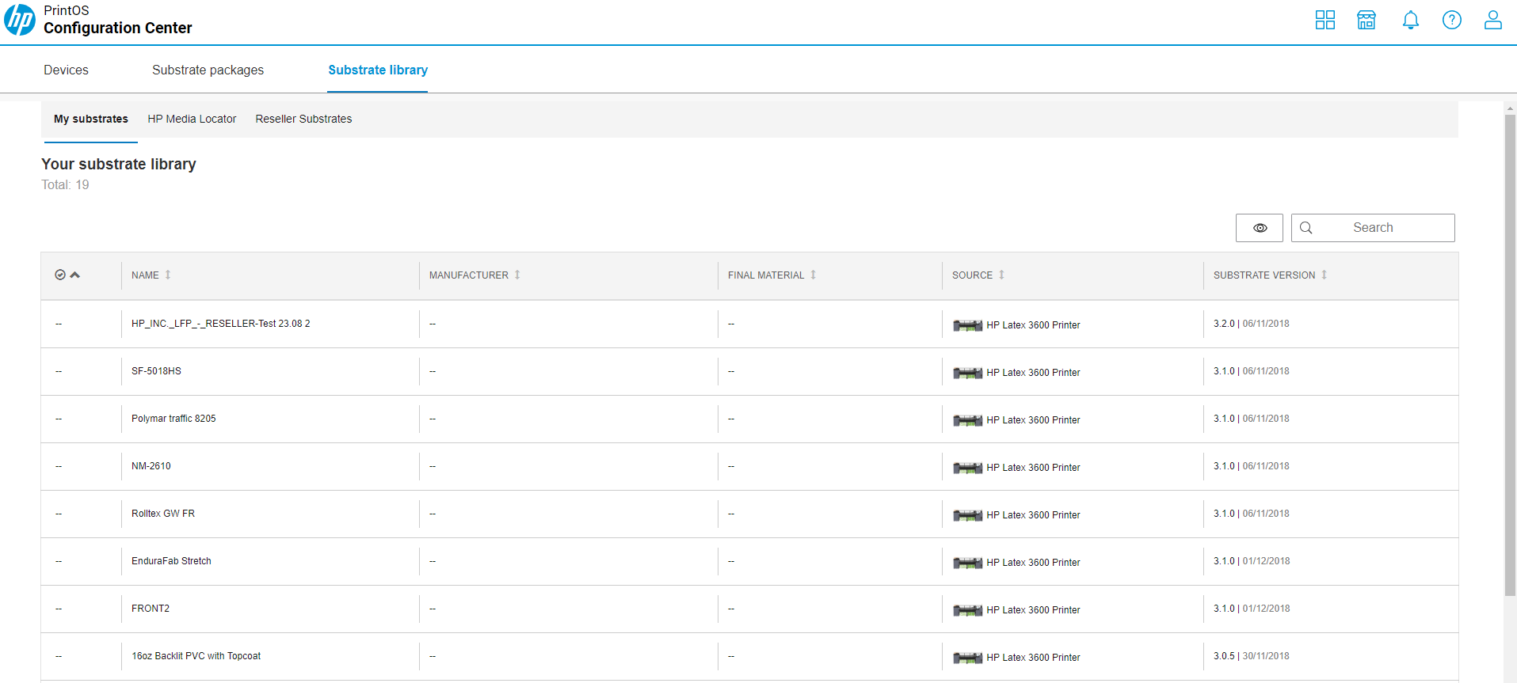
Task: Select the My substrates sub-tab
Action: [x=91, y=119]
